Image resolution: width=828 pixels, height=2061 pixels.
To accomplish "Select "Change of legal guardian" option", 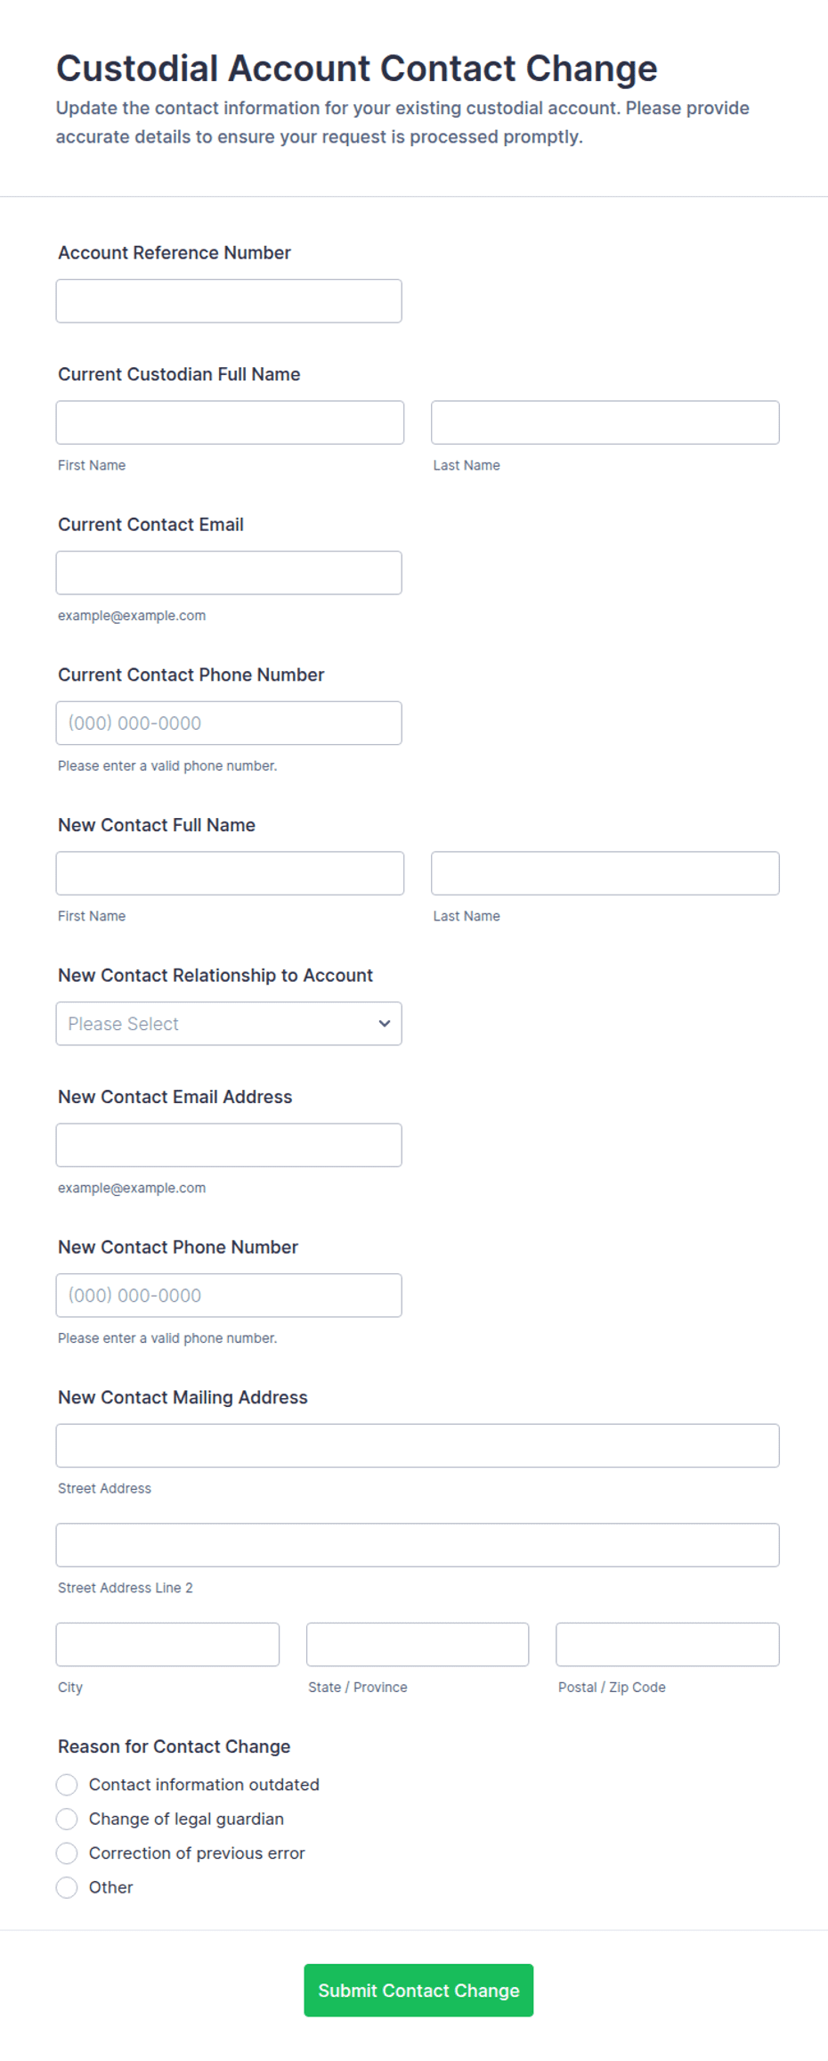I will 67,1819.
